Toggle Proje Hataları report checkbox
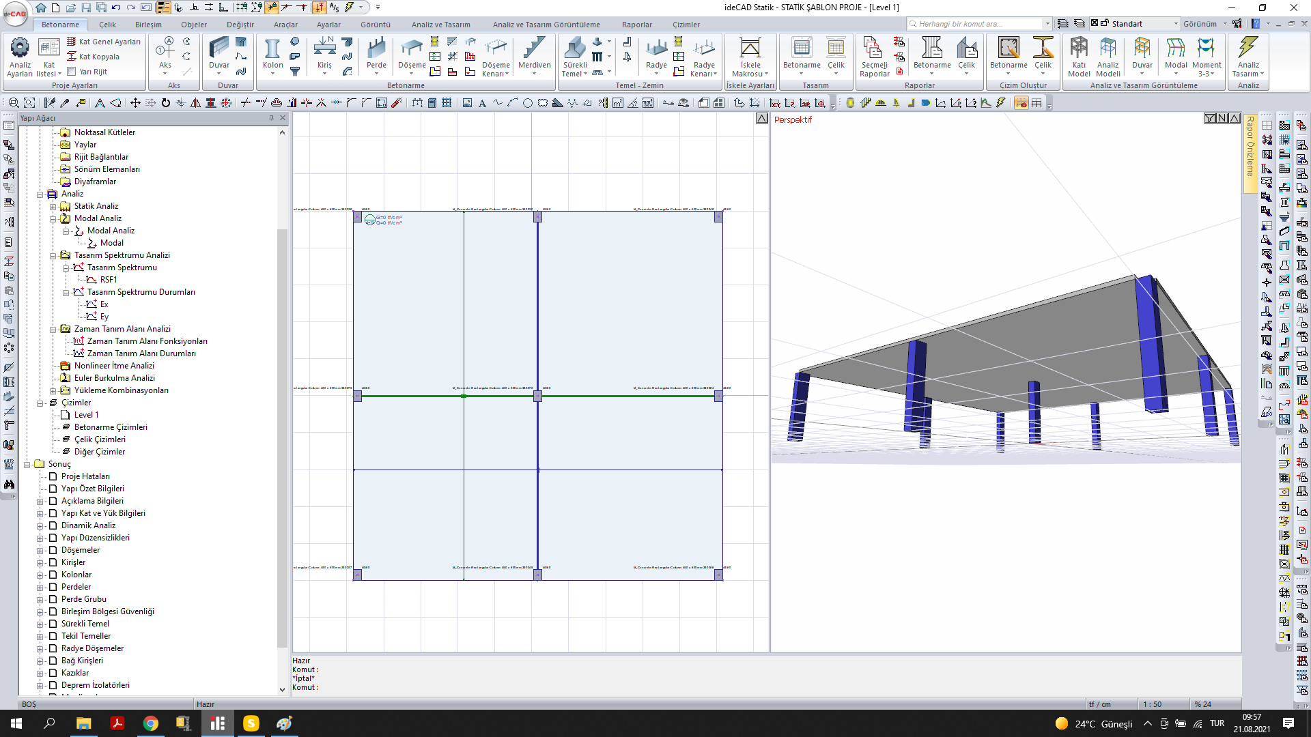This screenshot has width=1311, height=737. point(53,476)
